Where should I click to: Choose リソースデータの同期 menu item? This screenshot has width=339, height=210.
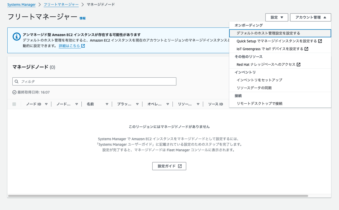click(280, 88)
